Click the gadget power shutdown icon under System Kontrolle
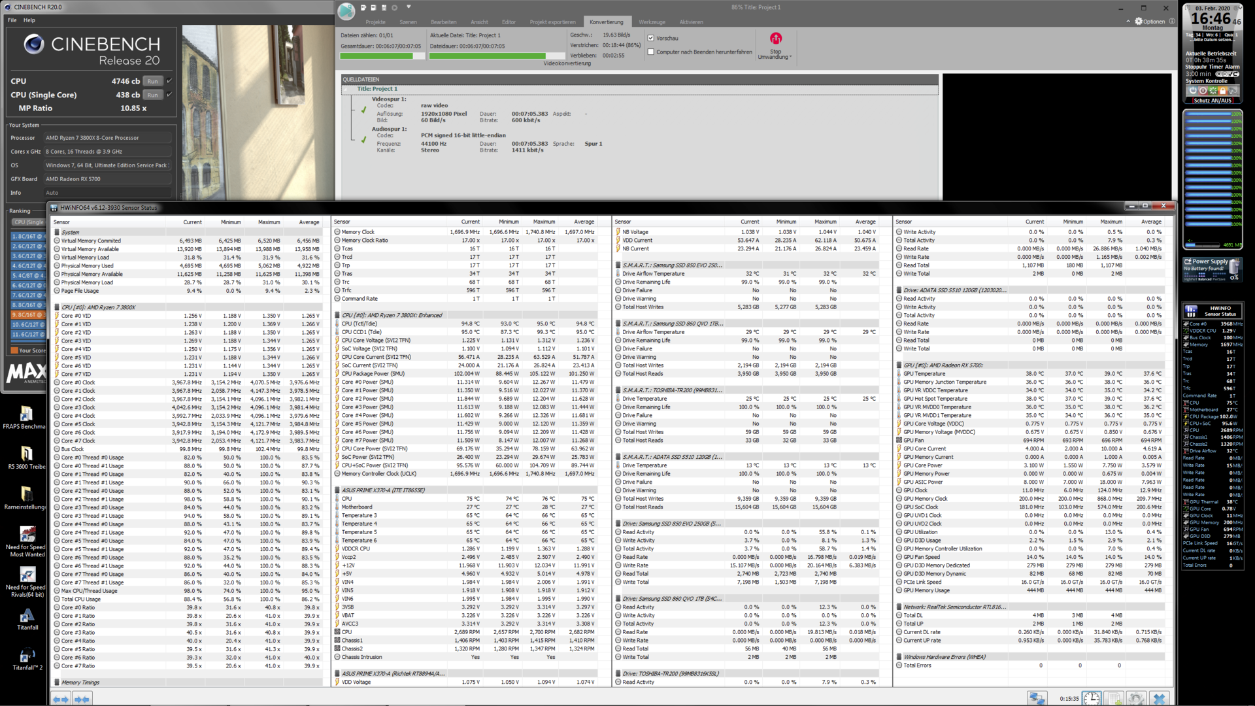 pyautogui.click(x=1192, y=91)
